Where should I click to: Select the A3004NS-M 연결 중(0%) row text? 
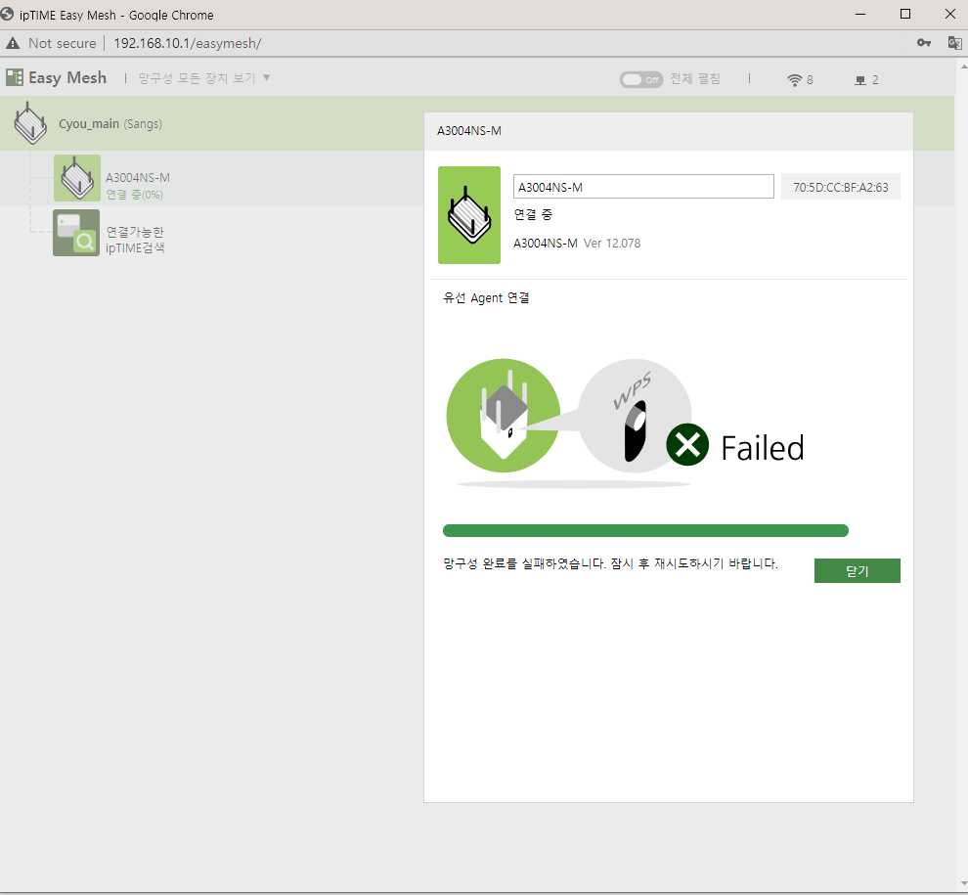(x=137, y=186)
